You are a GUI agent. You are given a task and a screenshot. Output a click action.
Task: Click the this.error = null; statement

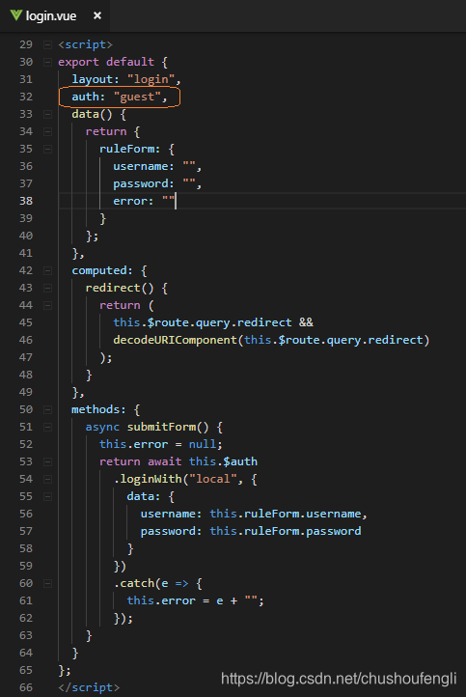pos(161,444)
